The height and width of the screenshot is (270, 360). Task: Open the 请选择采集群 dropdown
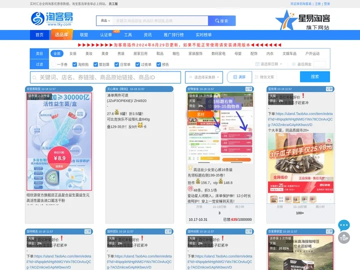(x=204, y=77)
